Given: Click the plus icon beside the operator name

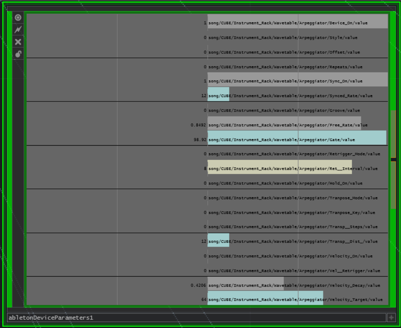Looking at the screenshot, I should 391,317.
